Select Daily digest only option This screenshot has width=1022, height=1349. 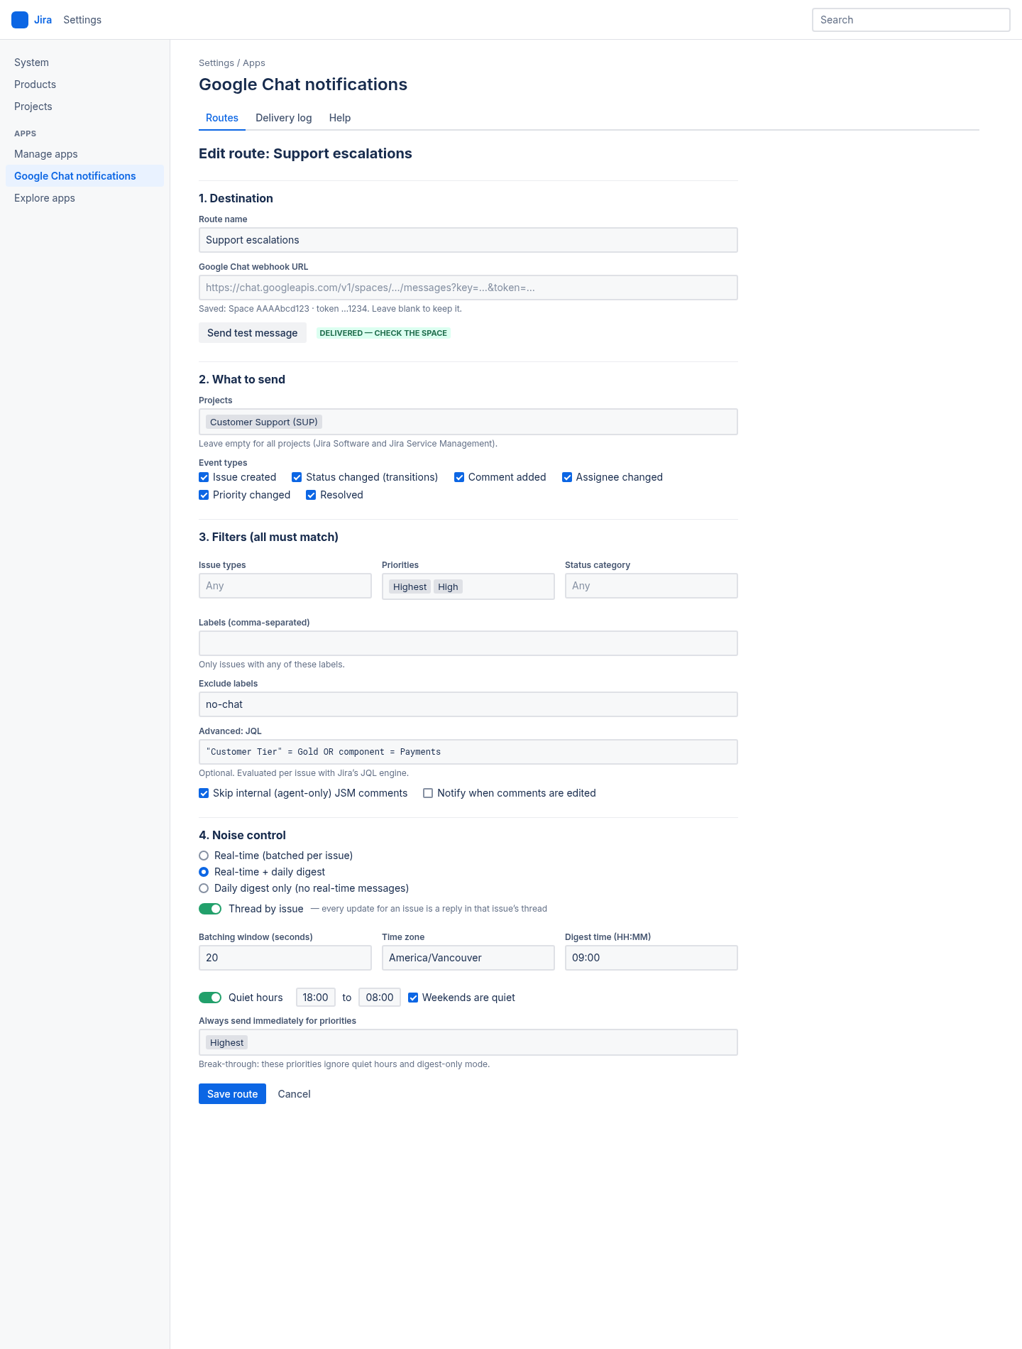click(x=204, y=888)
